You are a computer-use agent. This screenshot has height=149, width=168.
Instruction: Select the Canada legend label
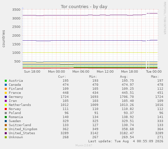coord(15,85)
